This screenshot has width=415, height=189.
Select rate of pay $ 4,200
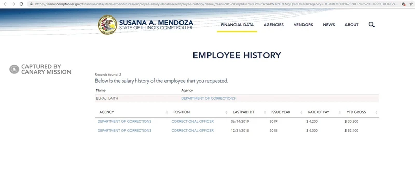tap(312, 121)
